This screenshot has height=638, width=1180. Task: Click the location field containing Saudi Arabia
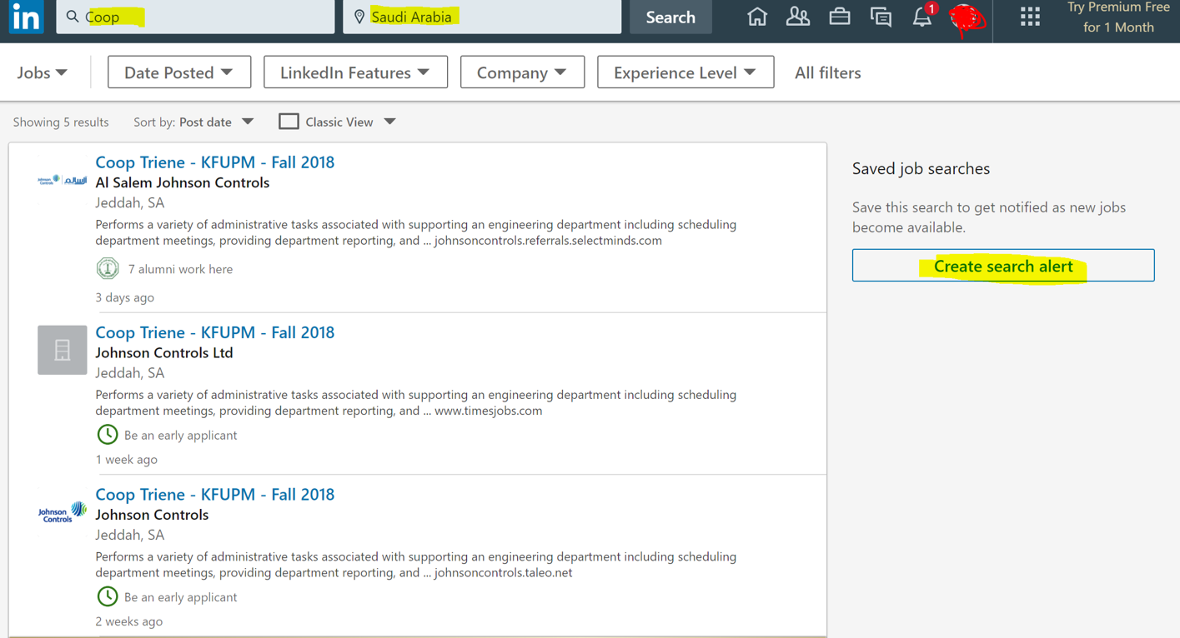pos(482,17)
